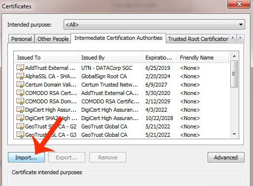Click the expiration date 10/22/2028

159,118
